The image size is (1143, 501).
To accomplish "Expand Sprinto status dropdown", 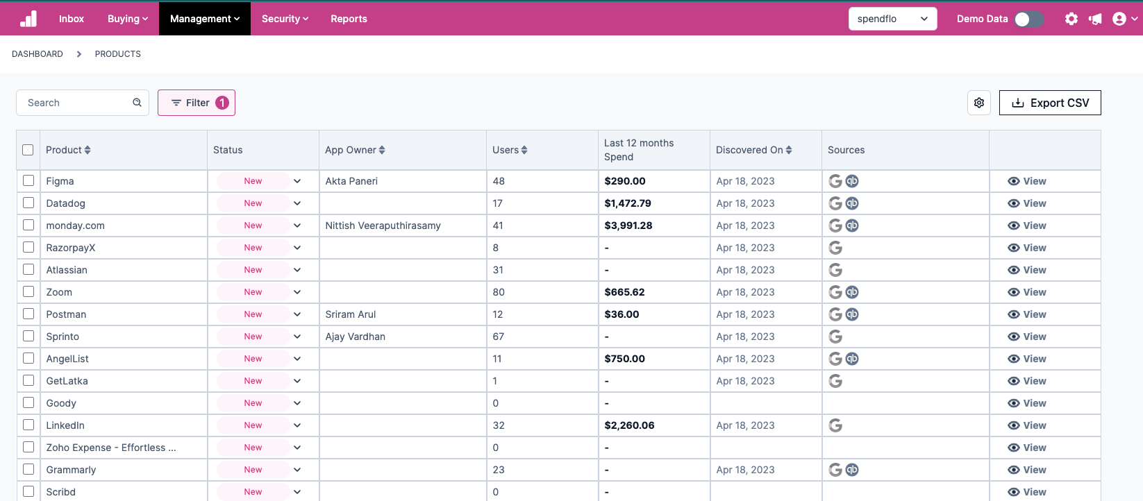I will pyautogui.click(x=297, y=337).
